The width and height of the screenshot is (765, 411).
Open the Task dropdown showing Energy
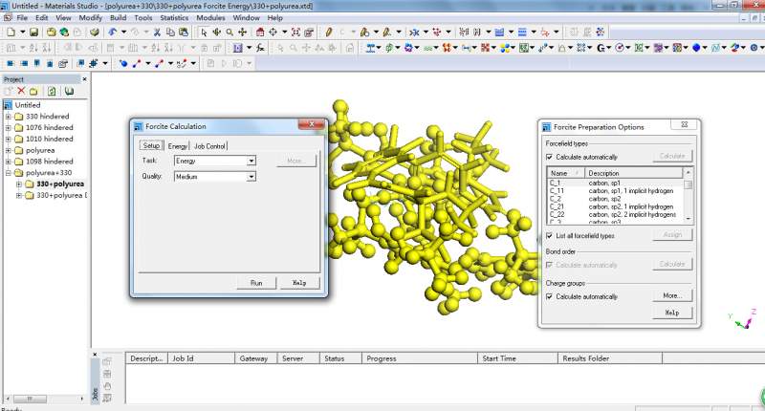[251, 161]
